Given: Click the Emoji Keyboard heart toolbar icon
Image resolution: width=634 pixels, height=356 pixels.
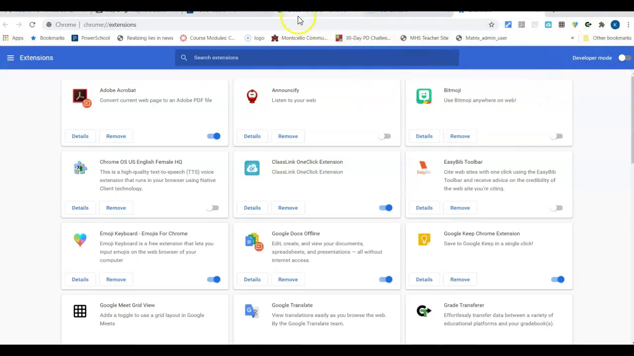Looking at the screenshot, I should coord(575,25).
